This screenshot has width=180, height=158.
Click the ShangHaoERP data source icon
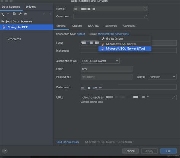[x=4, y=27]
